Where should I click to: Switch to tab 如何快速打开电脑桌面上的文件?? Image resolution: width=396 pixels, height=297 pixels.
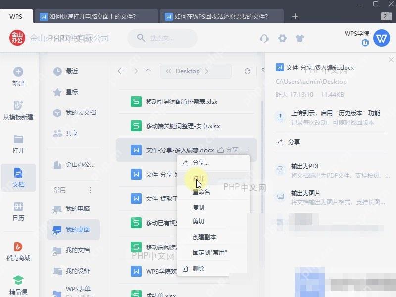(x=96, y=16)
